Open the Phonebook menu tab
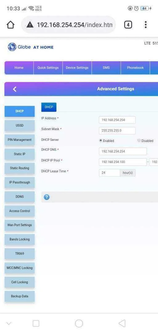The height and width of the screenshot is (334, 158). pyautogui.click(x=135, y=68)
